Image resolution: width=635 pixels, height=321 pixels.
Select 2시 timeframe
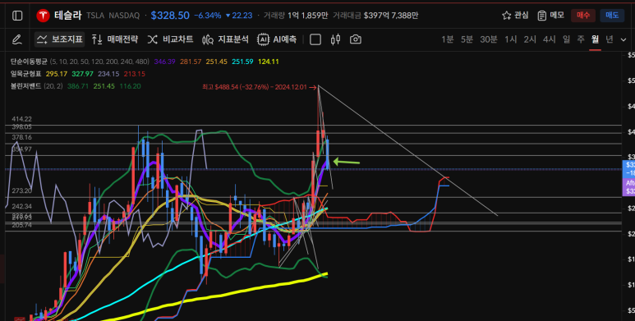pos(530,39)
